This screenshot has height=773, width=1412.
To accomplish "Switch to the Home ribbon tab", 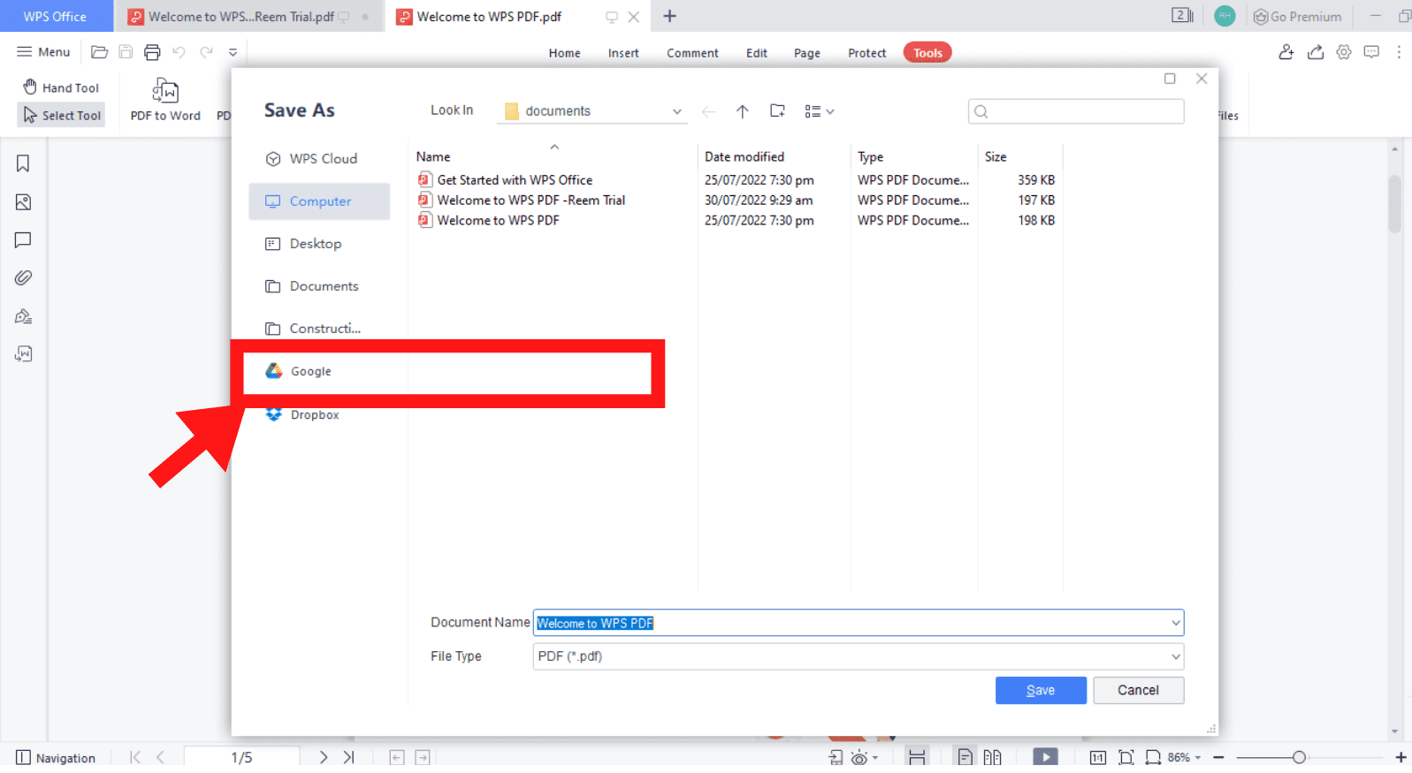I will pos(564,53).
